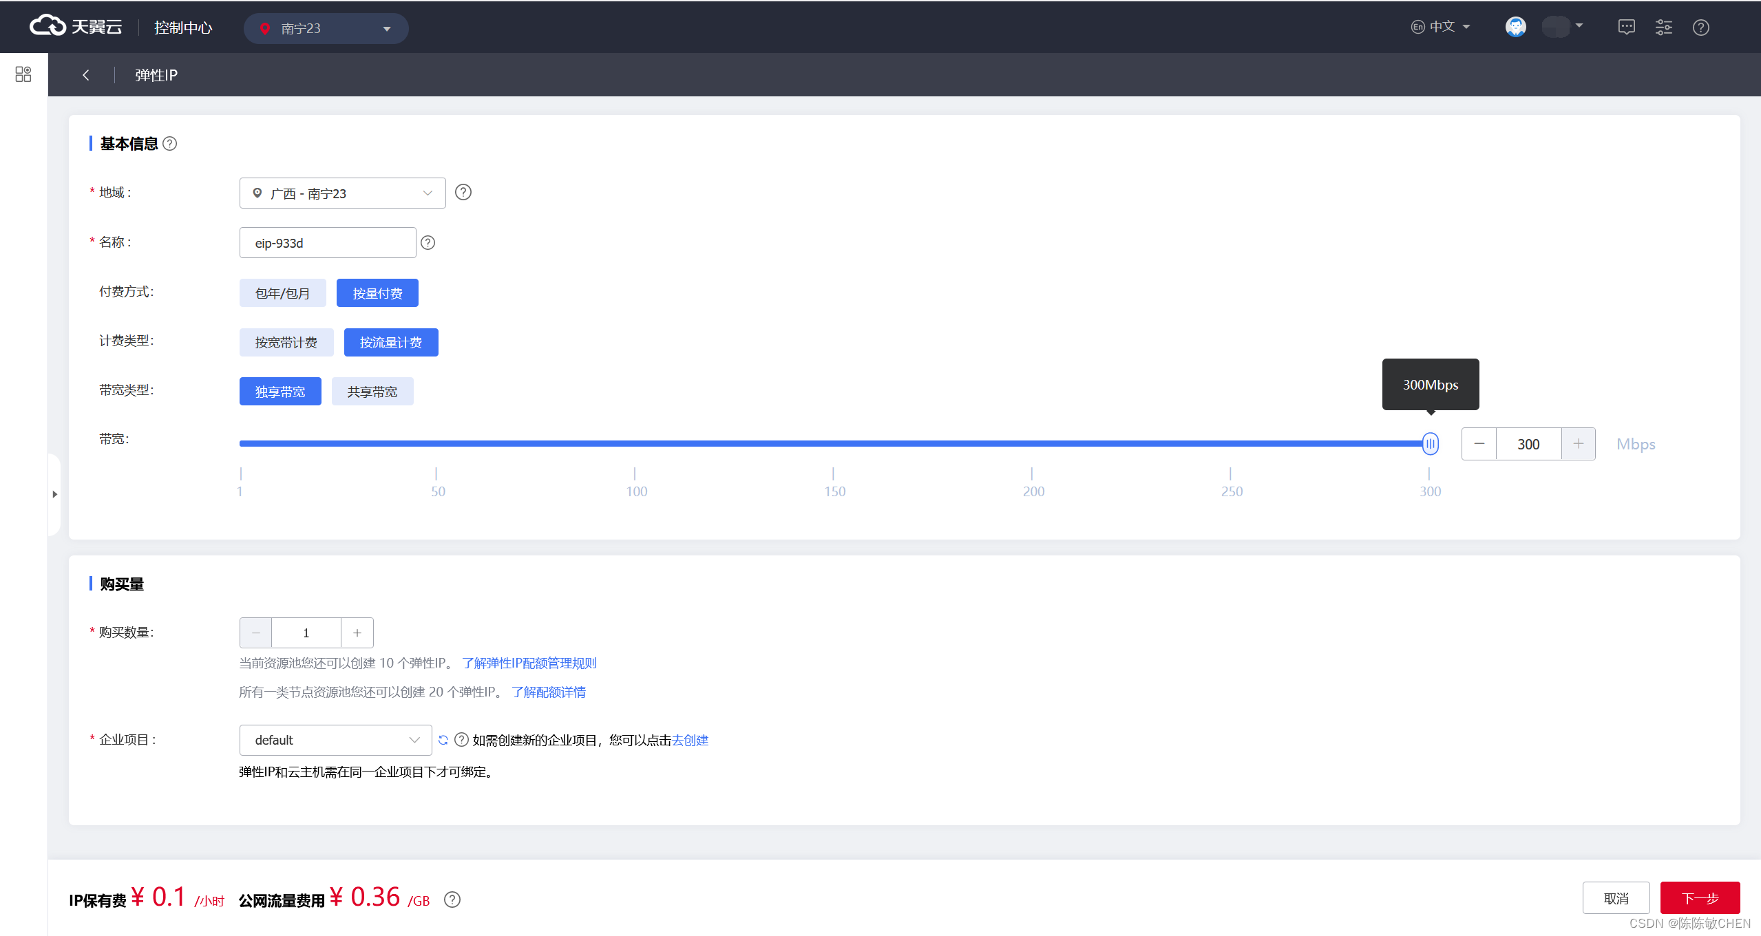The height and width of the screenshot is (936, 1761).
Task: Open 了解弹性IP配额管理规则 link
Action: pos(529,663)
